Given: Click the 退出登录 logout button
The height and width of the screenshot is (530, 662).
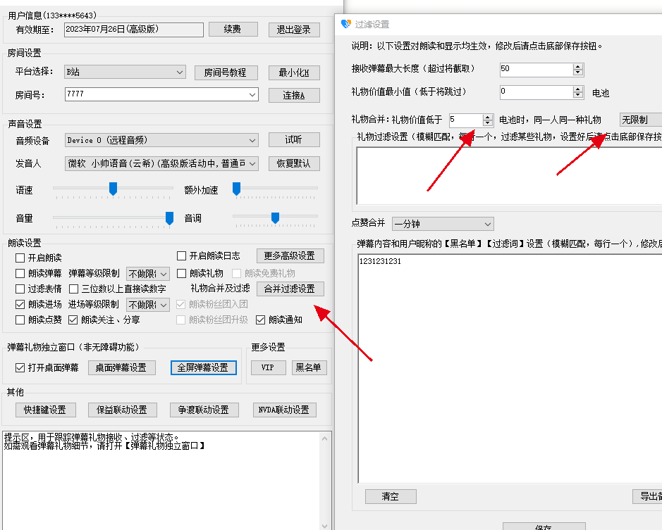Looking at the screenshot, I should tap(294, 30).
